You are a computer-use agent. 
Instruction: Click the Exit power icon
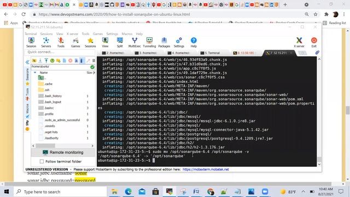point(314,42)
